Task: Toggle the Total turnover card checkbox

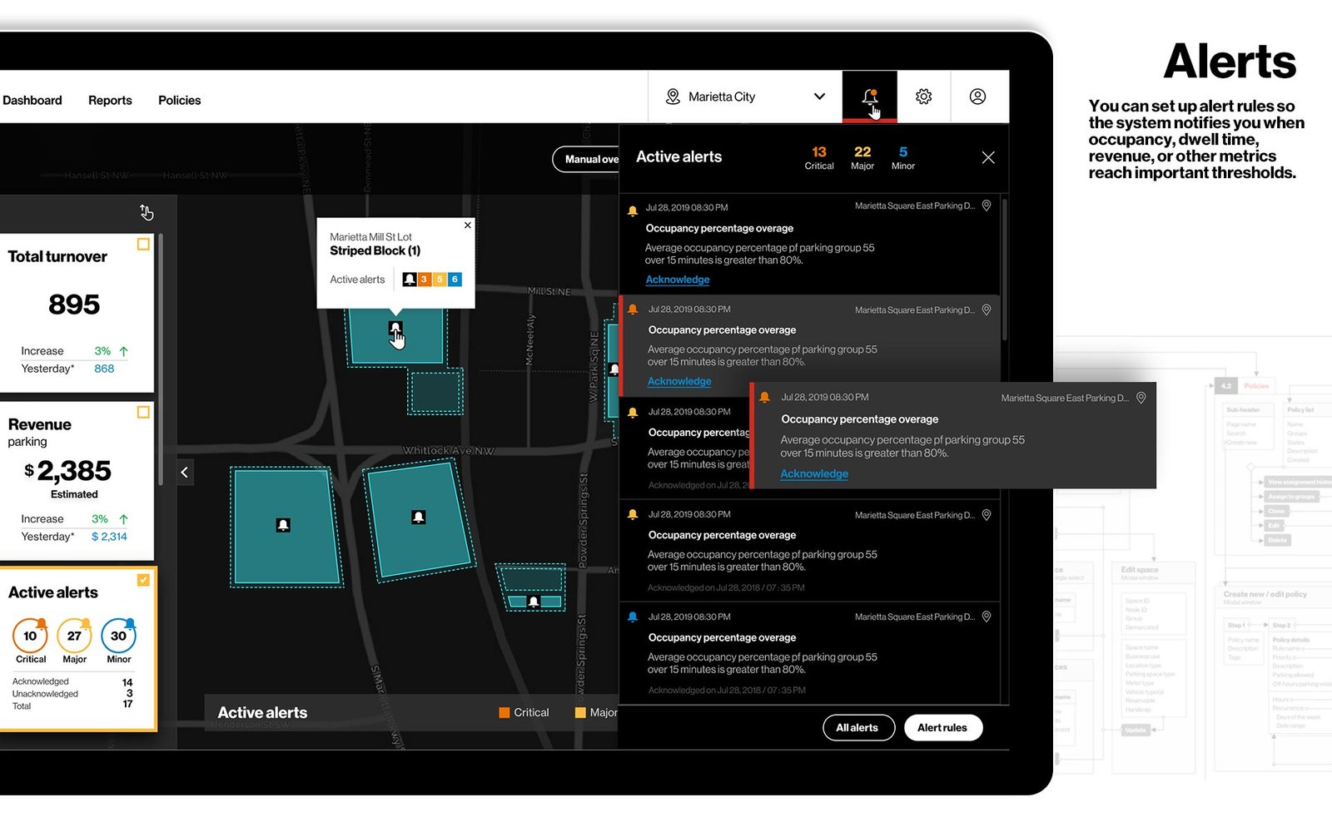Action: (x=143, y=244)
